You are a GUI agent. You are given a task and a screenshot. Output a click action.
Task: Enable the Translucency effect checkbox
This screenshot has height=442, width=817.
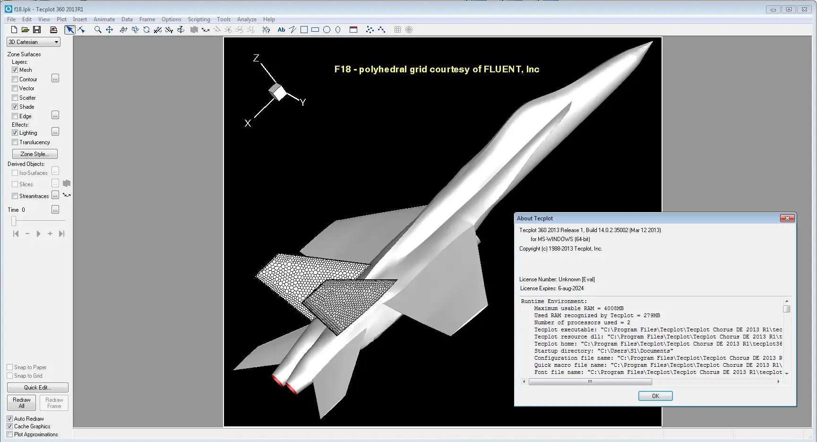pos(15,142)
